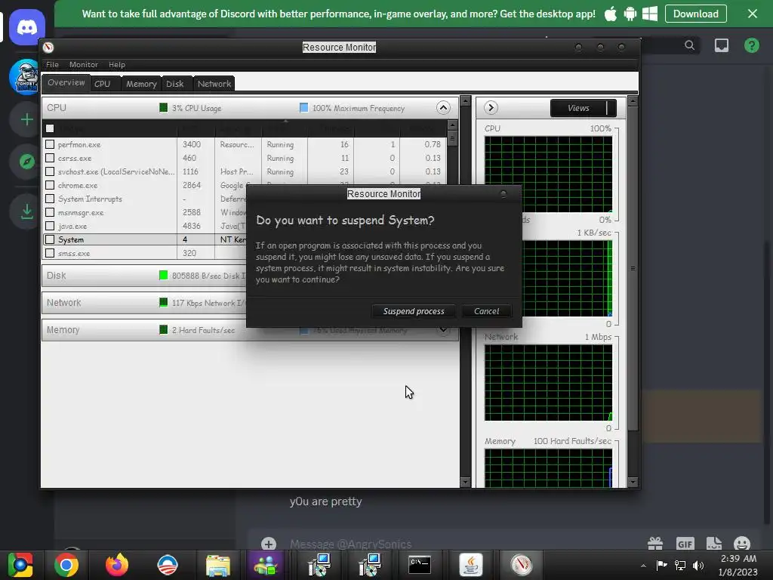This screenshot has width=773, height=580.
Task: Switch to the Network tab
Action: [x=214, y=84]
